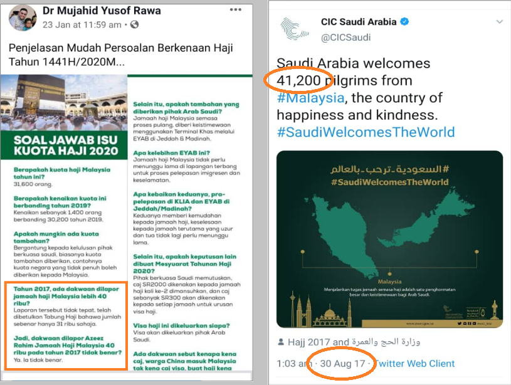Open the Kaaba photo in infographic
511x385 pixels.
[x=64, y=103]
